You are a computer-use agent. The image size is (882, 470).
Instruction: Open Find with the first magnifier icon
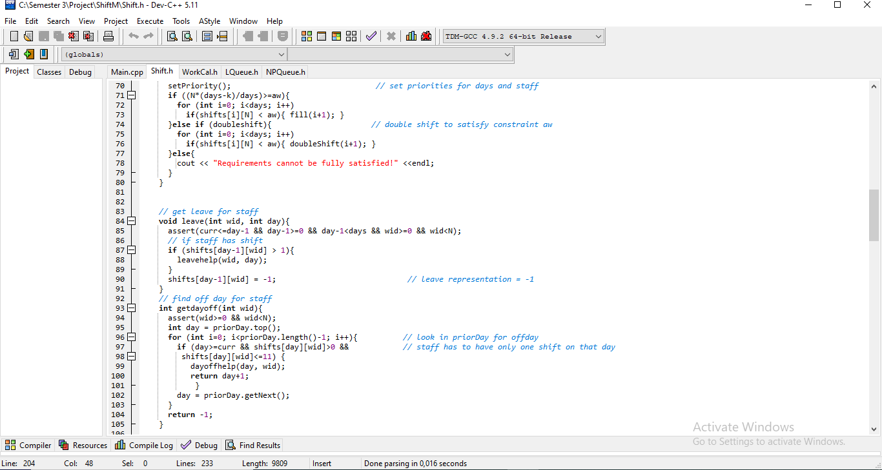pyautogui.click(x=172, y=36)
